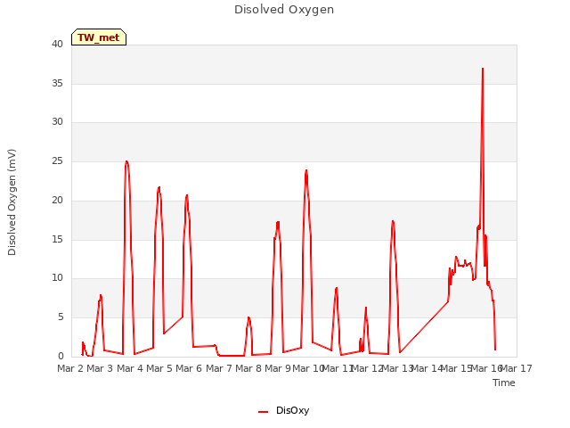
Task: Click the Mar 10 peak near 24 mV
Action: (306, 170)
